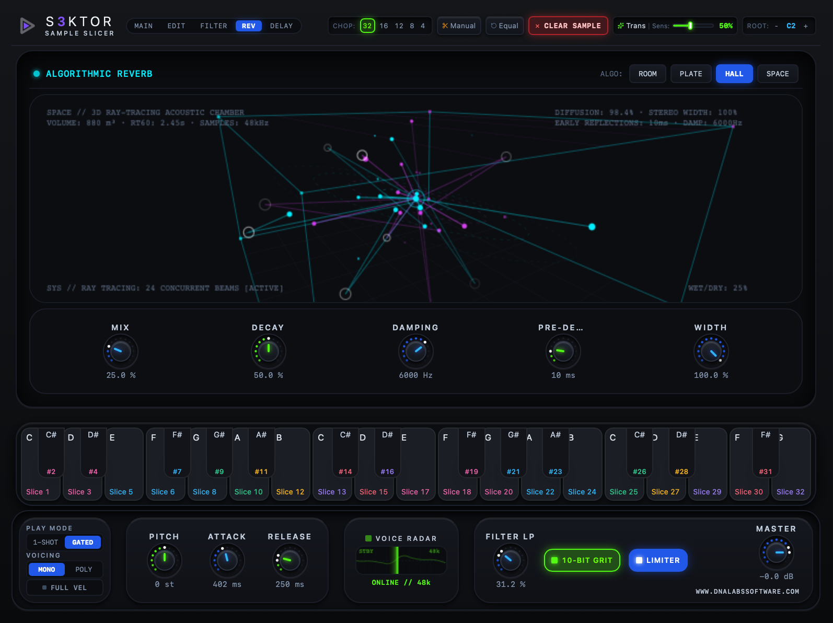The image size is (833, 623).
Task: Click the cyan Algorithmic Reverb power dot
Action: pyautogui.click(x=37, y=74)
